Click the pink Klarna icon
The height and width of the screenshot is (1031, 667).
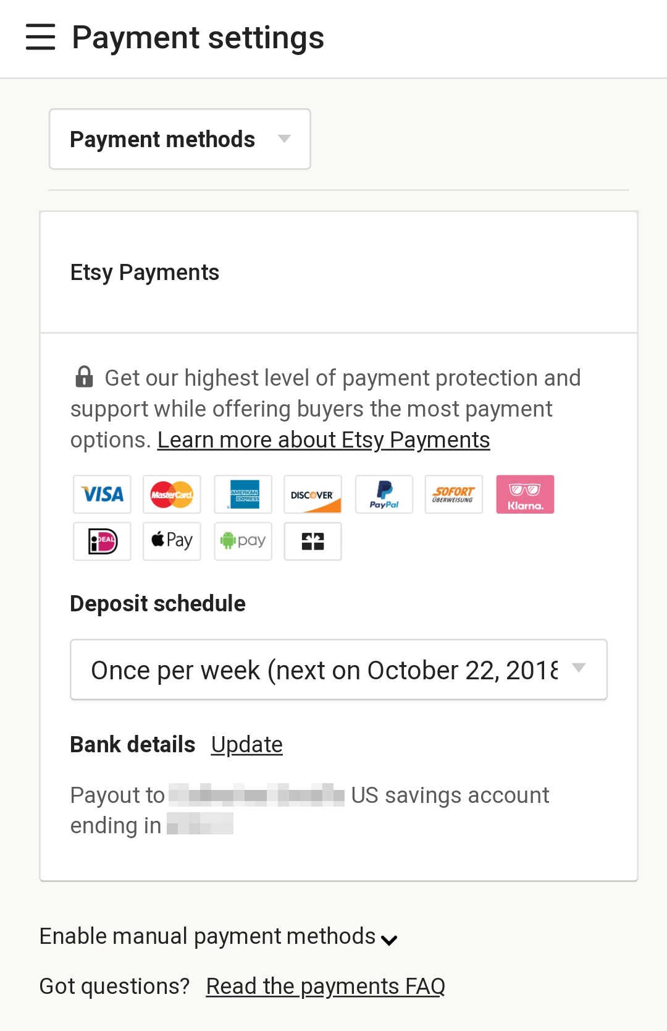pyautogui.click(x=525, y=494)
